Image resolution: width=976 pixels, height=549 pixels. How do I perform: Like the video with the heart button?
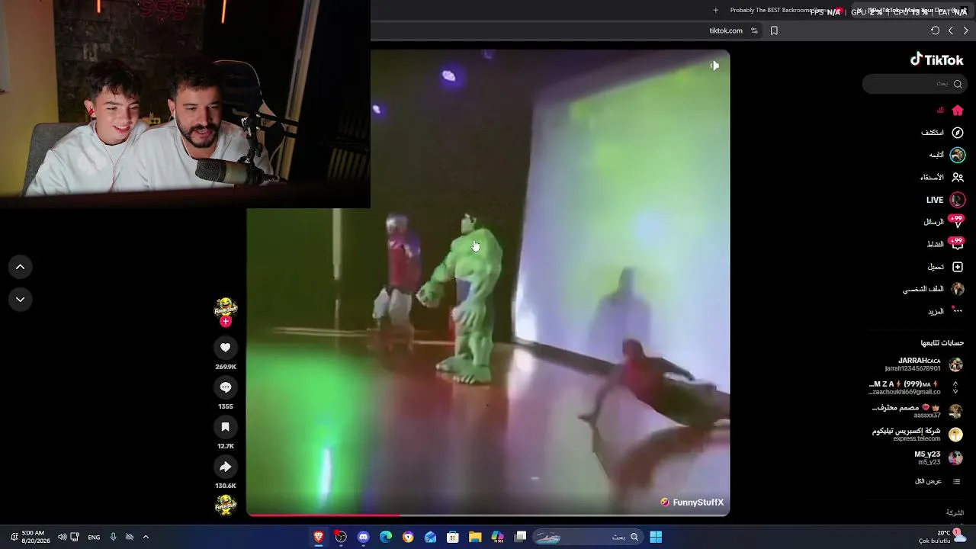point(226,348)
